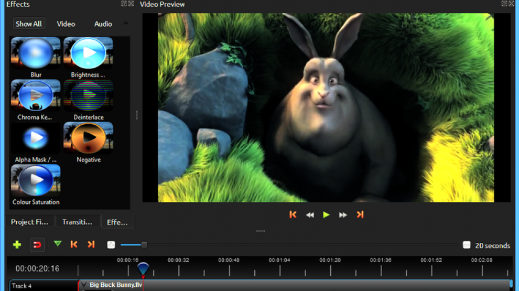The height and width of the screenshot is (291, 519).
Task: Choose the Deinterlace effect
Action: (88, 95)
